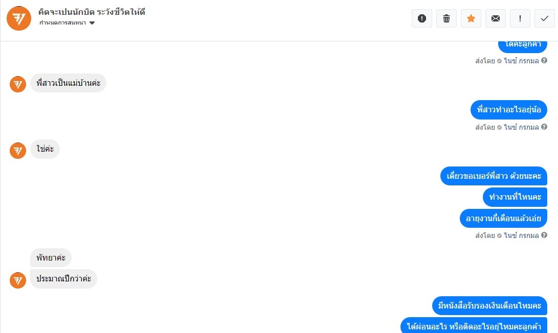The height and width of the screenshot is (333, 558).
Task: Select blue bubble มีหนังสือรับรองเงินเดือนไหมคะ
Action: (489, 305)
